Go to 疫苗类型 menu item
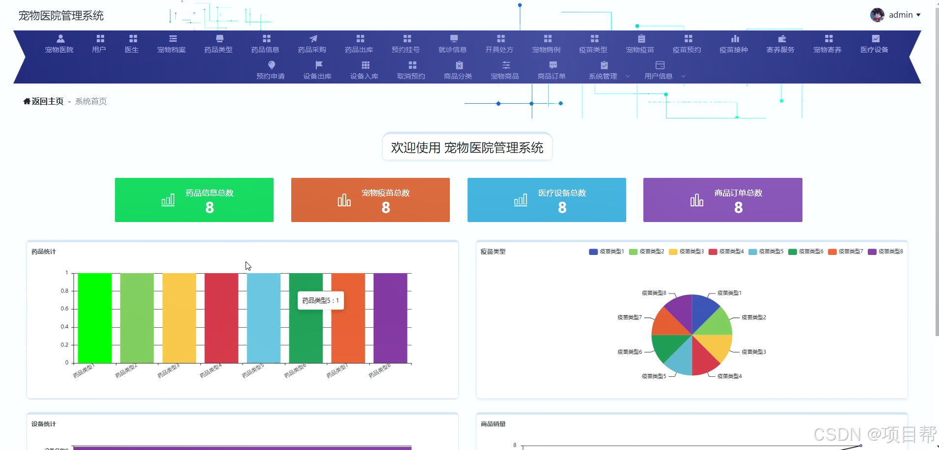The width and height of the screenshot is (939, 450). (x=593, y=43)
